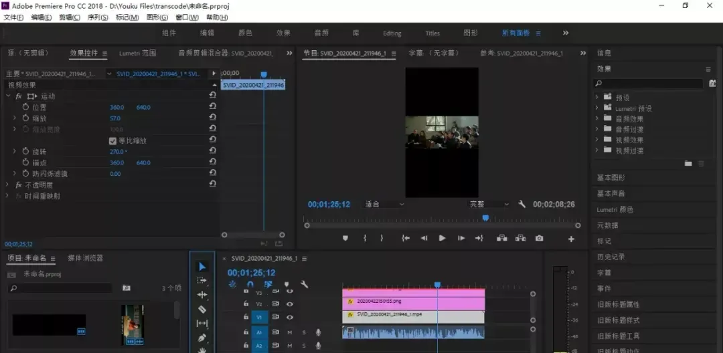Toggle animation stopwatch for 缩放

25,118
